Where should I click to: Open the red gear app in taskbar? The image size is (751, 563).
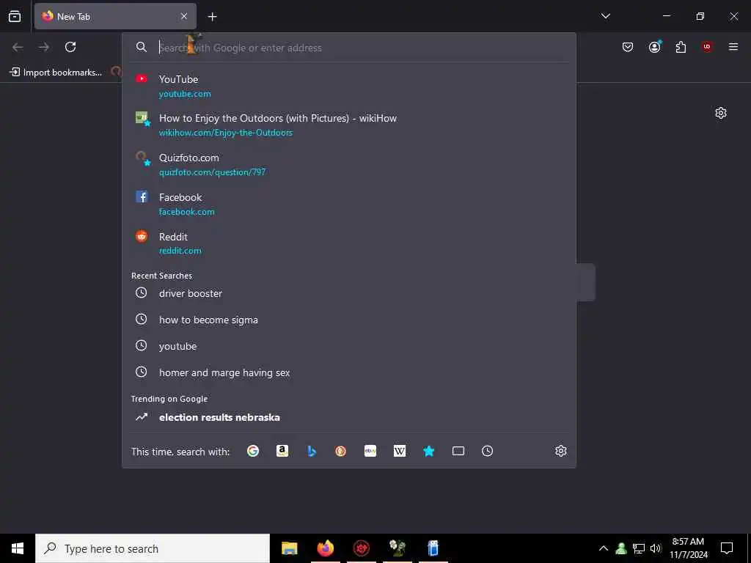coord(361,548)
